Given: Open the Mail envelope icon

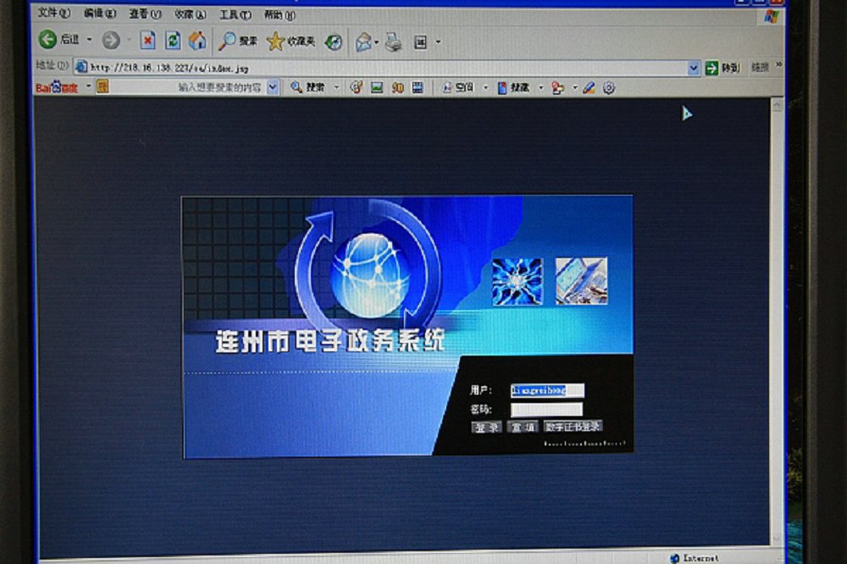Looking at the screenshot, I should [363, 41].
